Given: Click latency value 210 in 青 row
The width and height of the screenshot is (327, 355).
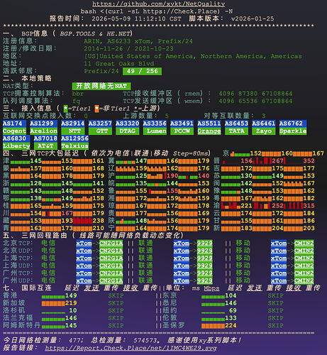Looking at the screenshot, I should coord(98,229).
